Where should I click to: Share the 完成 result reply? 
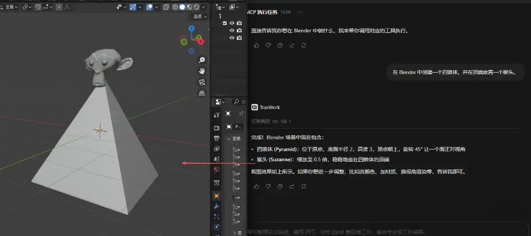(292, 186)
